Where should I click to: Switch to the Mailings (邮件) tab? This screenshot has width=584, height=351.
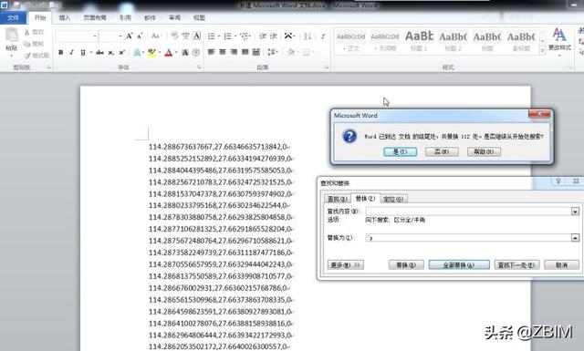click(x=150, y=18)
